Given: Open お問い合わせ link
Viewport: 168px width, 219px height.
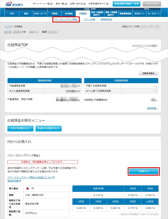Looking at the screenshot, I should coord(76,4).
